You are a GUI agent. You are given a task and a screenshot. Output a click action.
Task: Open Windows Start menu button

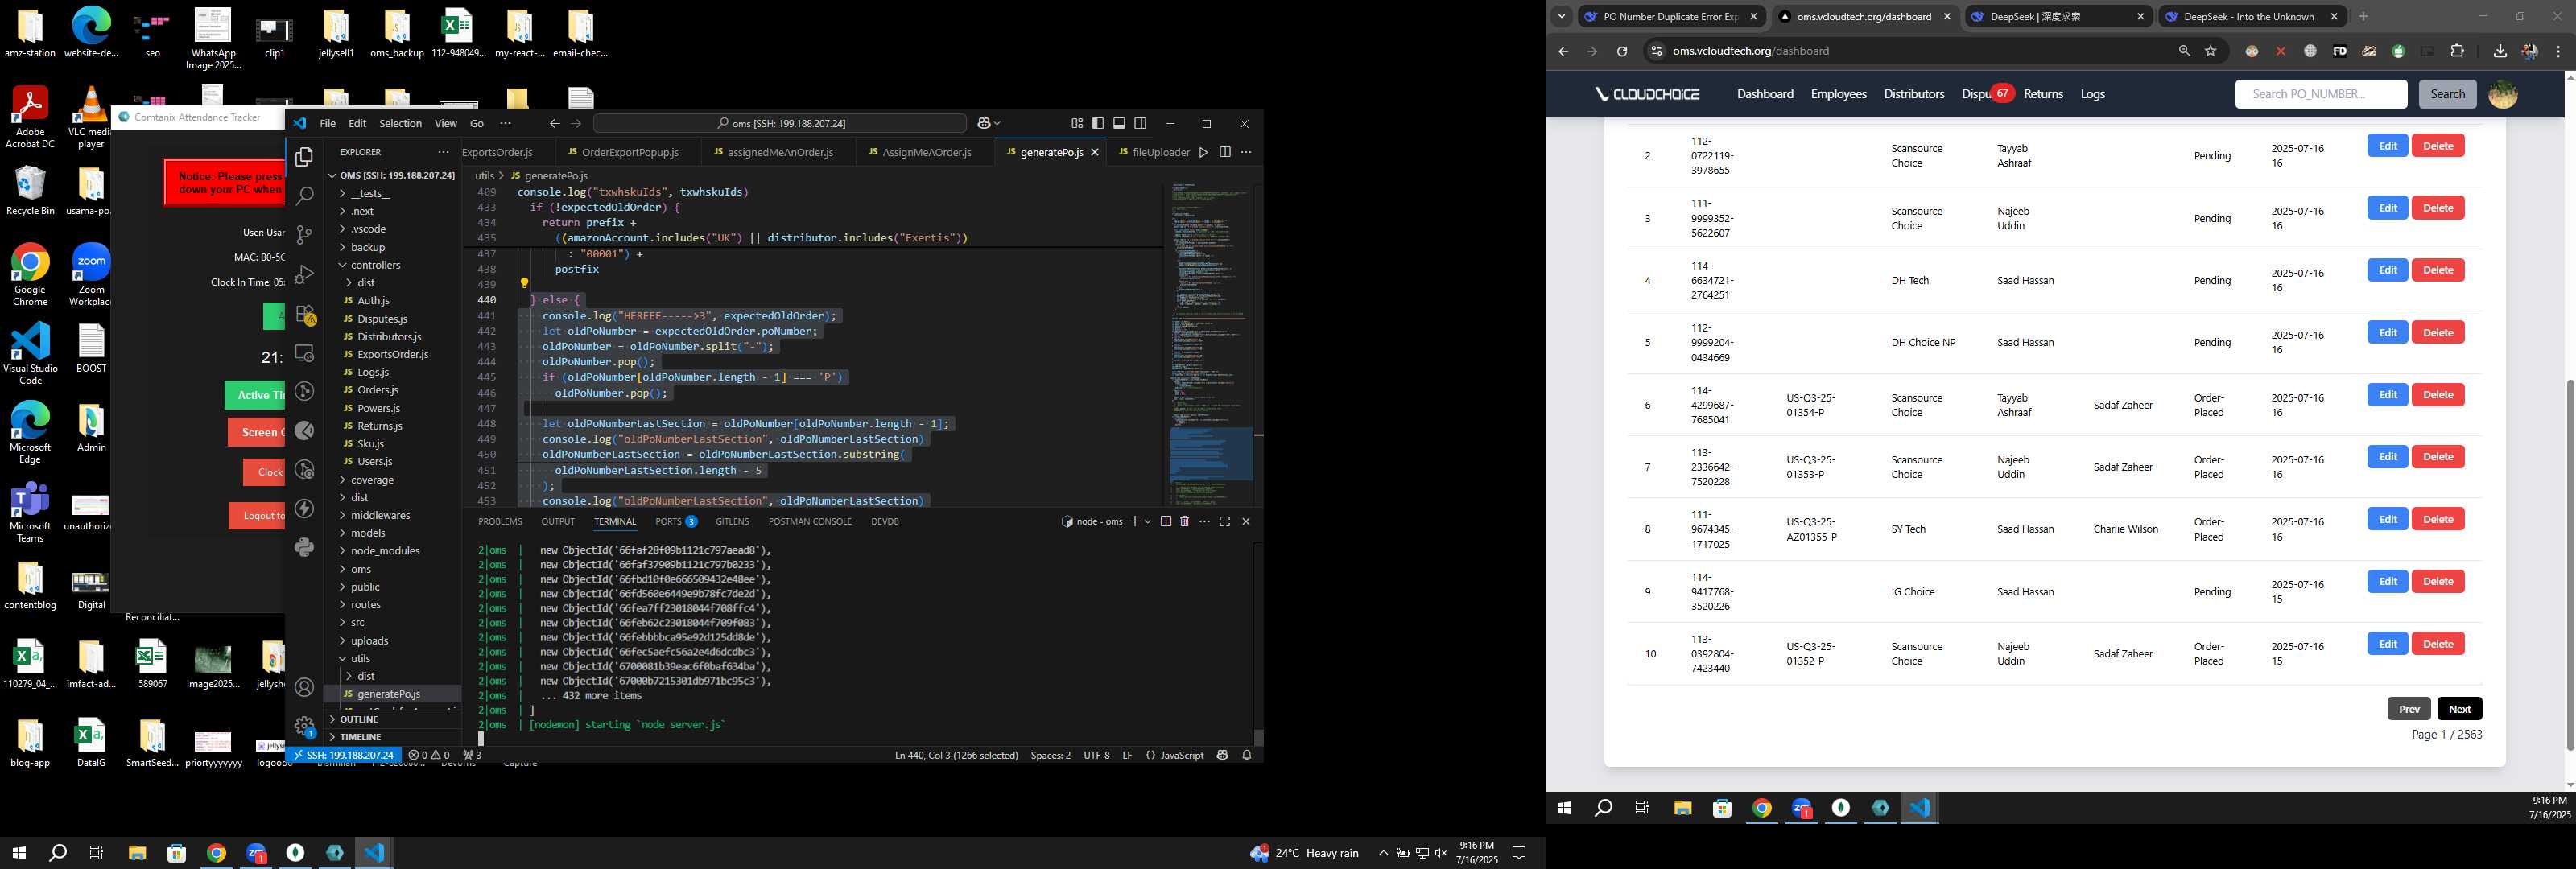(18, 853)
